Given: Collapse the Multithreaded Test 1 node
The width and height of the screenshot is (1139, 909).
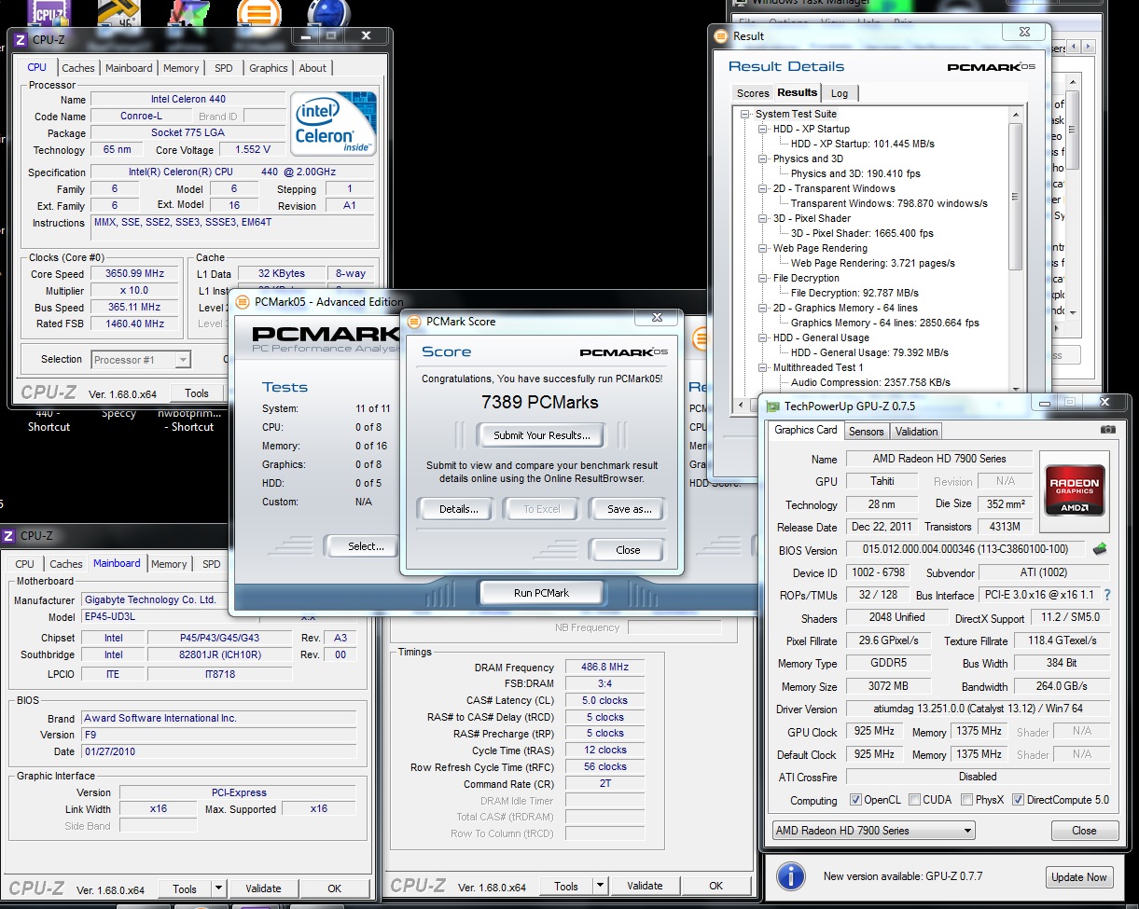Looking at the screenshot, I should [x=762, y=368].
